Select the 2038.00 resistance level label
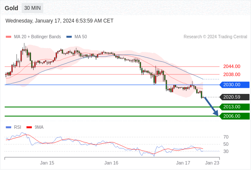The height and width of the screenshot is (170, 251). 232,74
